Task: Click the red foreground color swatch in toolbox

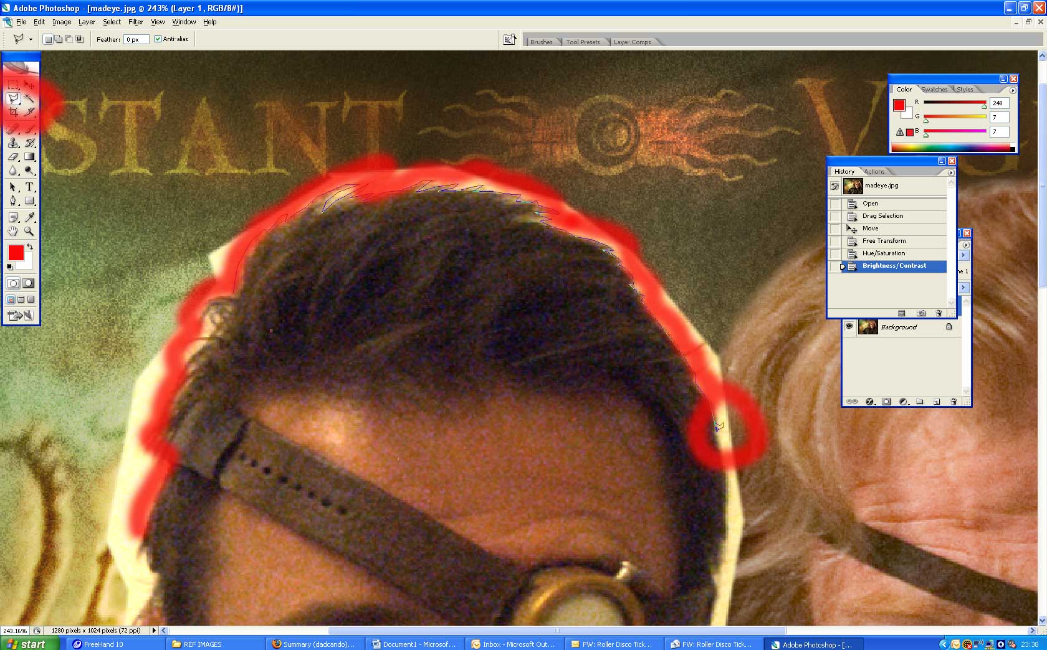Action: point(16,253)
